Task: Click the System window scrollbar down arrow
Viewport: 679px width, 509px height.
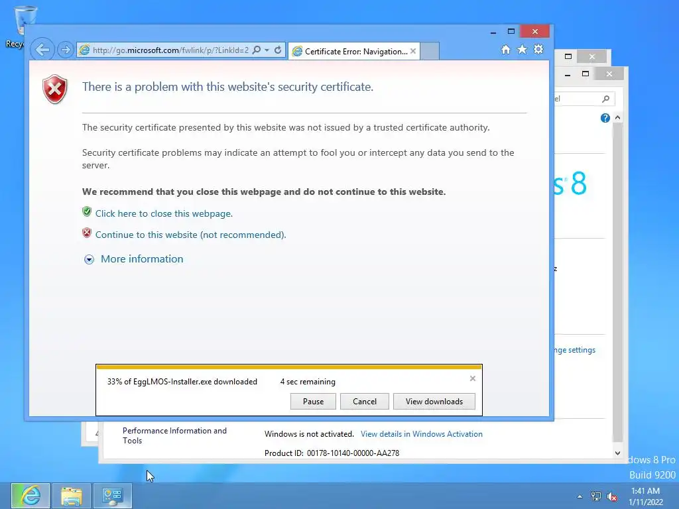Action: [617, 453]
